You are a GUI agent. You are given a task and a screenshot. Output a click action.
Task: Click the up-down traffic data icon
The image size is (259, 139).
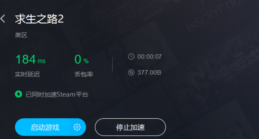tap(131, 72)
